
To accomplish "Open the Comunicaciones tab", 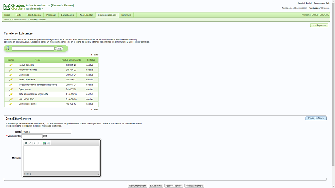I will (107, 15).
